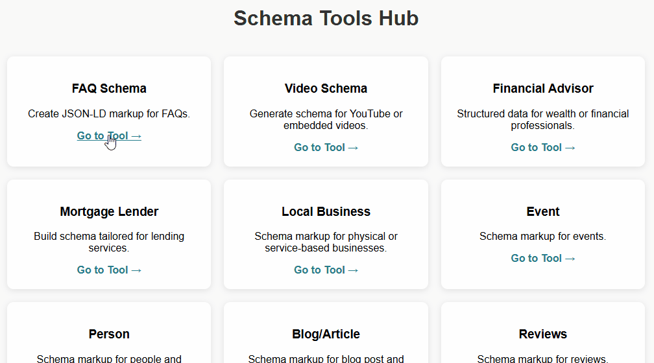Viewport: 654px width, 363px height.
Task: Click the Schema Tools Hub page title
Action: pyautogui.click(x=326, y=18)
